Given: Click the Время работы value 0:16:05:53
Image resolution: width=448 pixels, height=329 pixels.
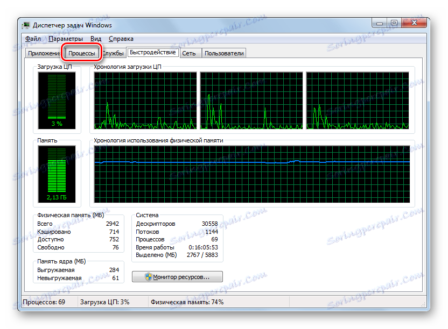Looking at the screenshot, I should click(x=203, y=247).
